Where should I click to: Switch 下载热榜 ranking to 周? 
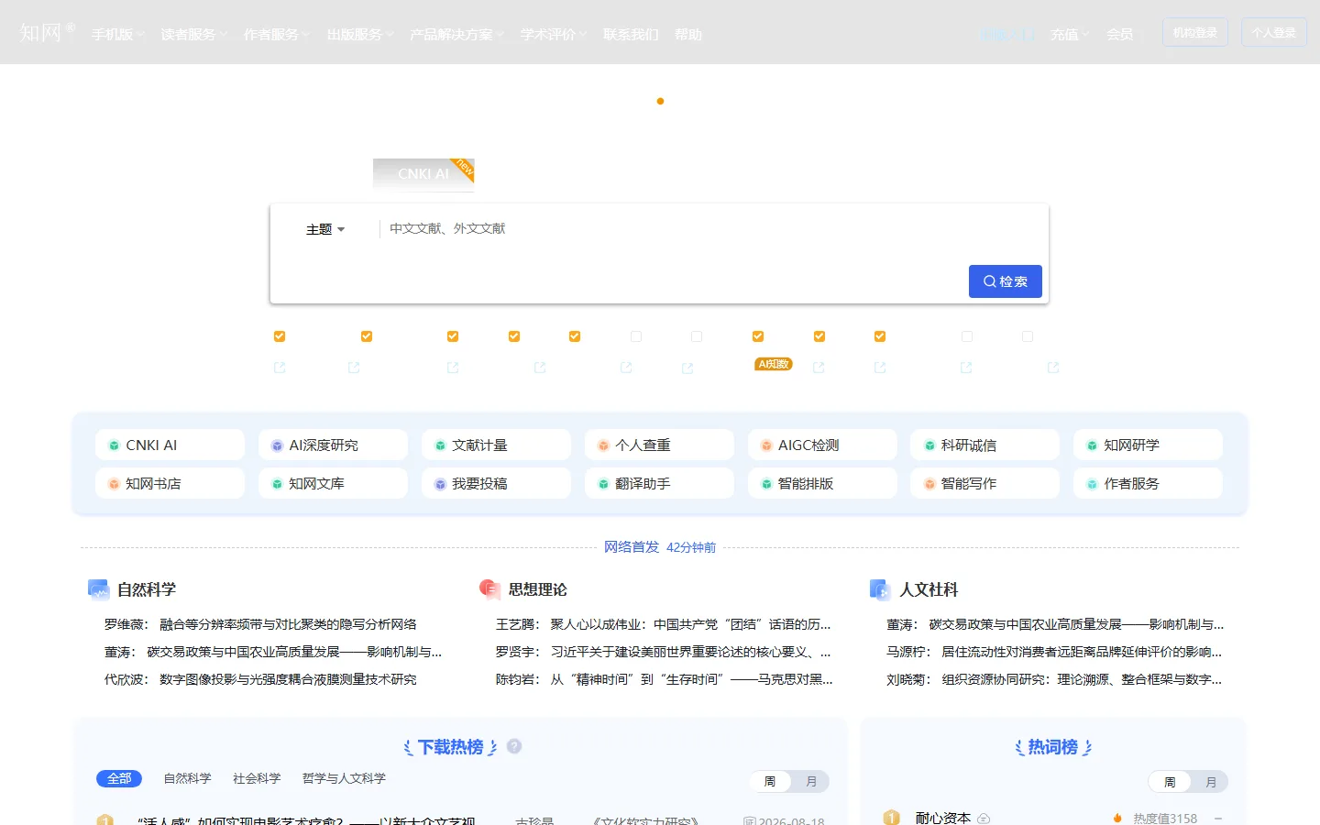(x=770, y=781)
